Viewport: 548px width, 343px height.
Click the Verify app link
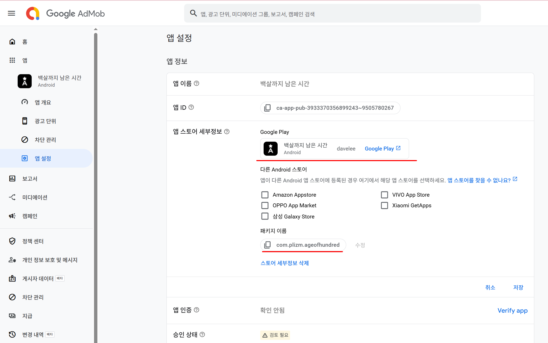click(x=512, y=311)
